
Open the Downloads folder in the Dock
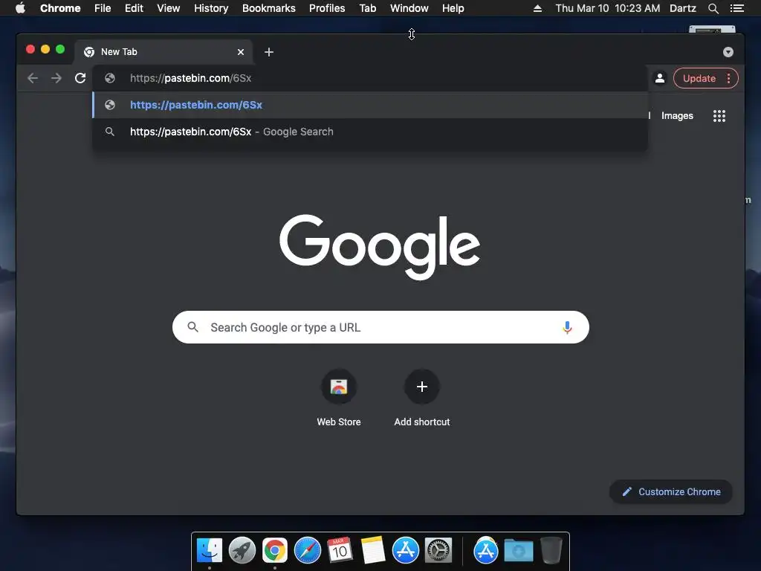(518, 551)
